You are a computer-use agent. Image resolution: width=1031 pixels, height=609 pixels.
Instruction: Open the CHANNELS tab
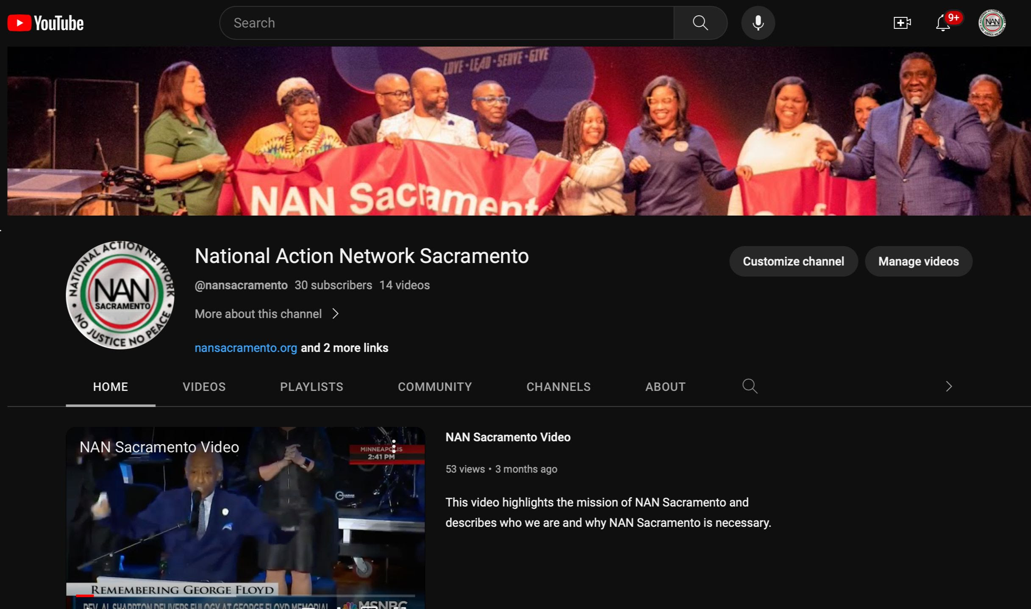[559, 387]
